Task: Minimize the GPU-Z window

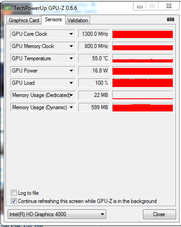Action: (x=140, y=6)
